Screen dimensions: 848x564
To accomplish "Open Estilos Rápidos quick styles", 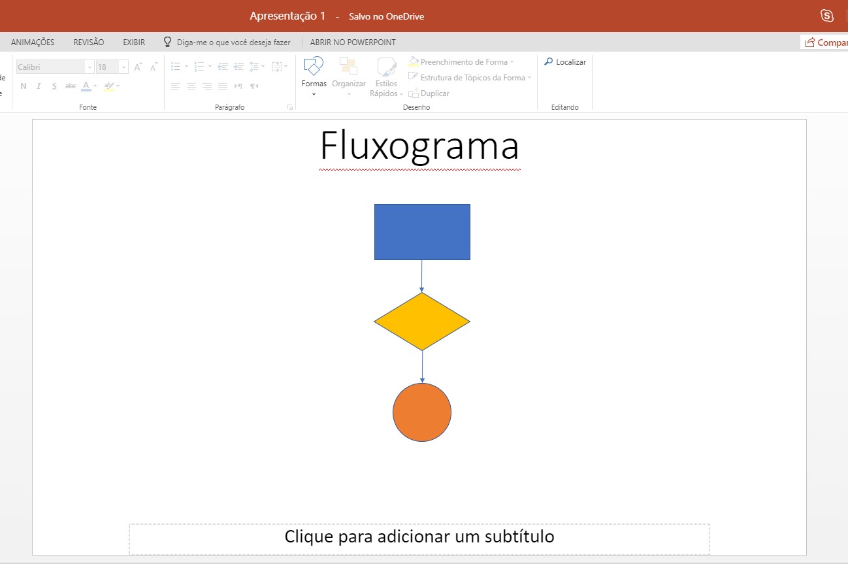I will tap(386, 76).
